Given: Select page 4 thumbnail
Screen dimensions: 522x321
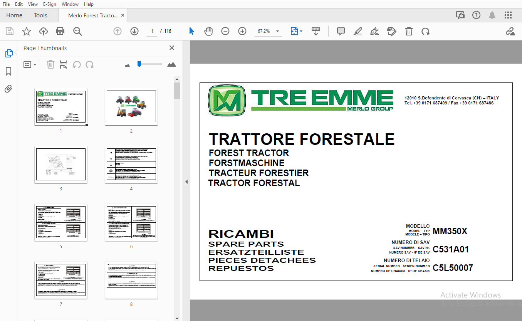Looking at the screenshot, I should 131,165.
